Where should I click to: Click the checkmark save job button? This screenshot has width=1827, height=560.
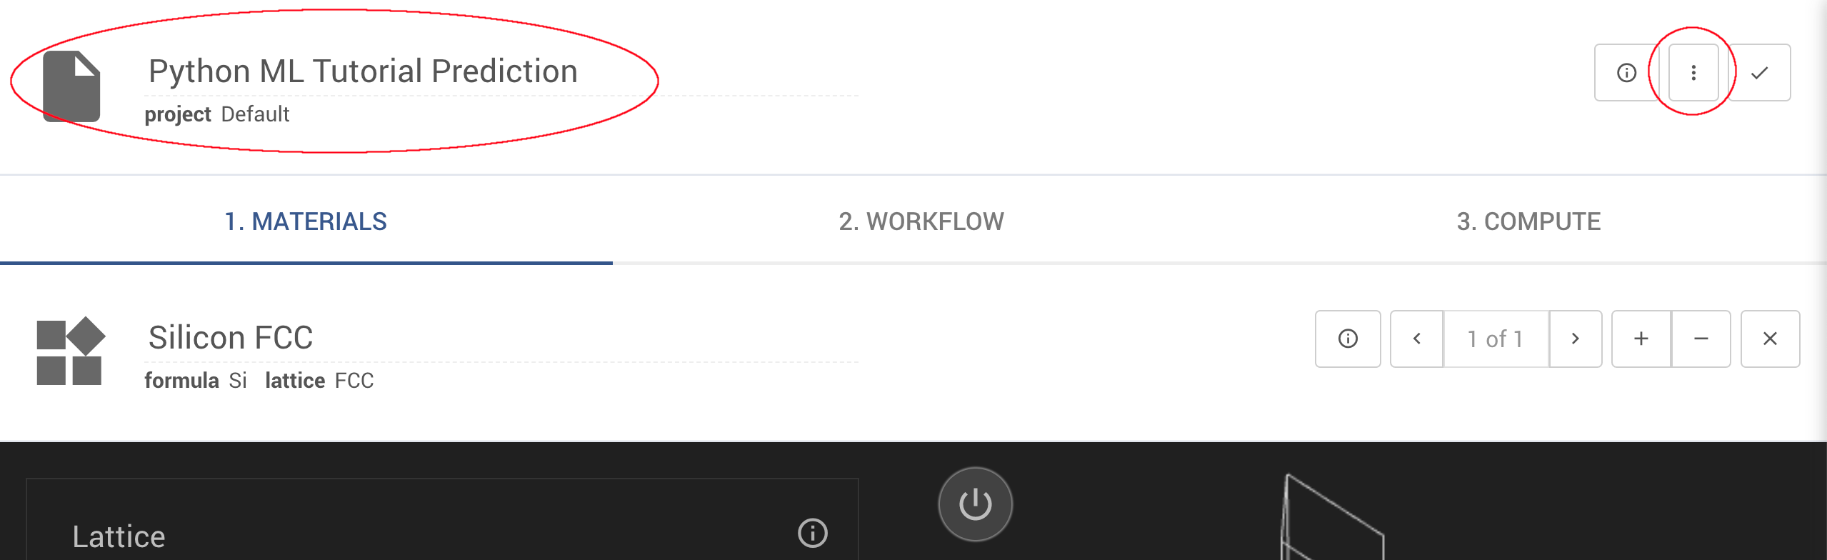[x=1759, y=73]
